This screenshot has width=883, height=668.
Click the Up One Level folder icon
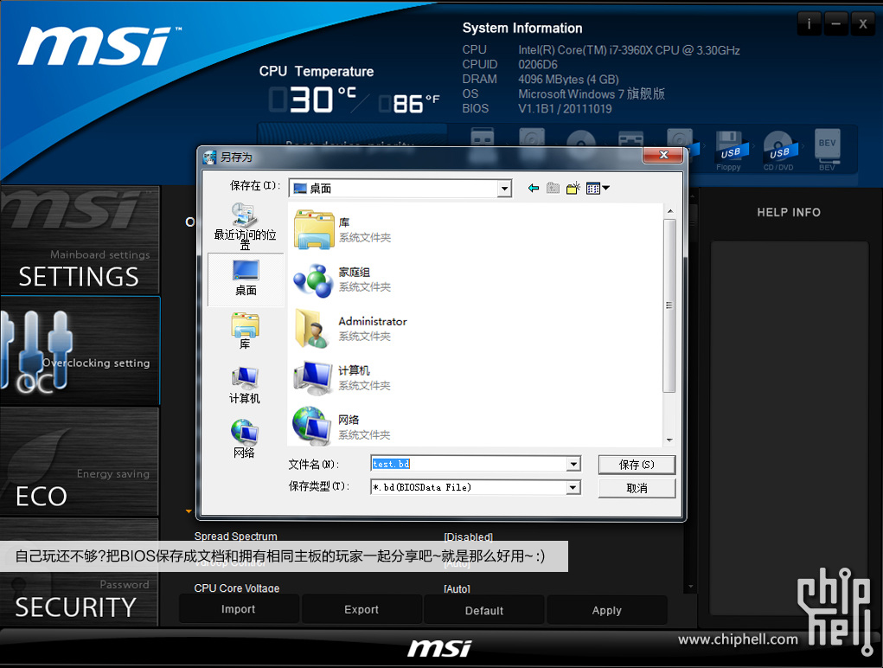point(553,188)
